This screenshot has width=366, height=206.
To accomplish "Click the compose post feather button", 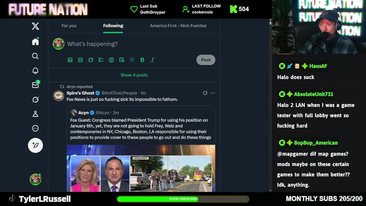I will (35, 145).
